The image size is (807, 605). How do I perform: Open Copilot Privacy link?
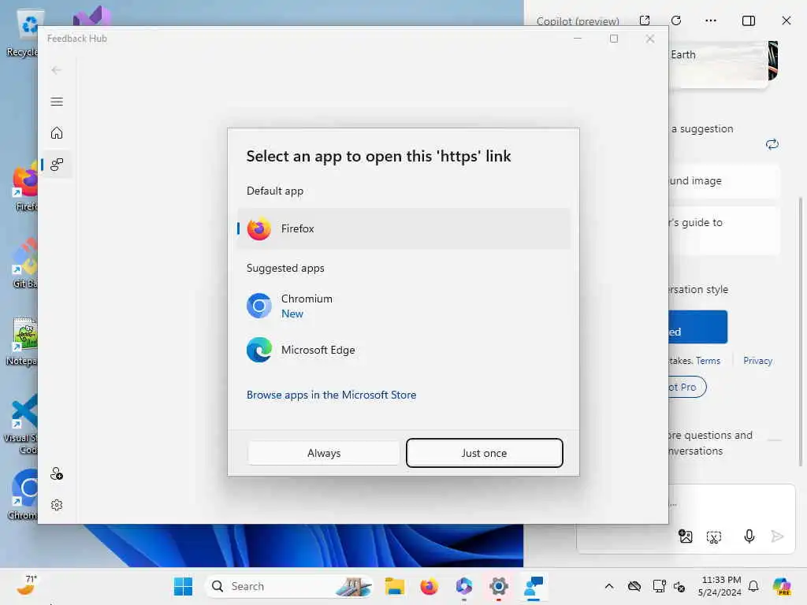757,361
